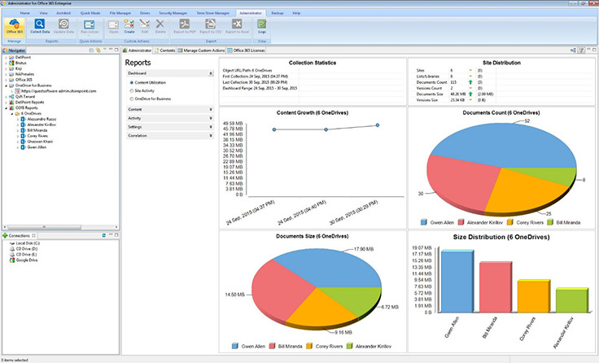
Task: Click the Connections panel tab
Action: 19,235
